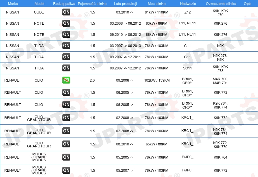Image resolution: width=258 pixels, height=177 pixels.
Task: Click the Oznaczenie silnika column header
Action: coord(221,4)
